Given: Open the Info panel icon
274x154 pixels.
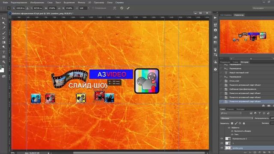Looking at the screenshot, I should tap(215, 30).
